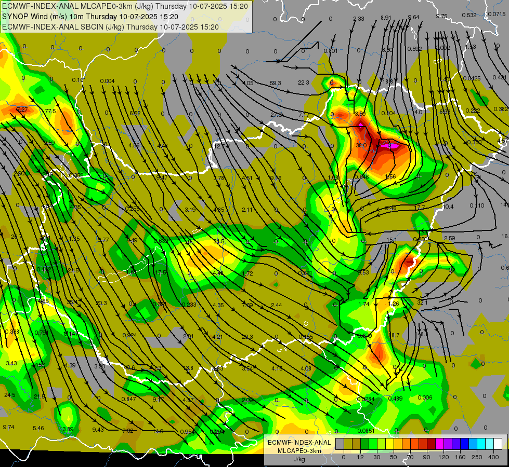The width and height of the screenshot is (509, 467).
Task: Click the map value 3.43
Action: click(11, 363)
